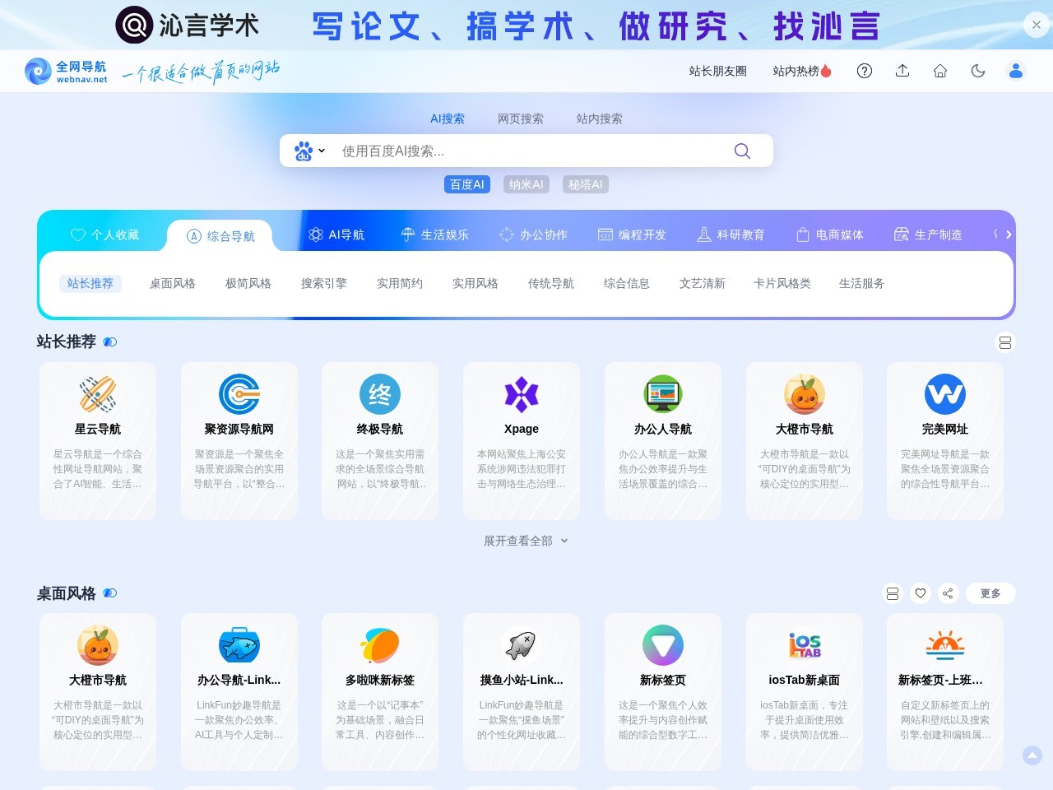The height and width of the screenshot is (790, 1053).
Task: Open the 终极导航 site icon
Action: (x=380, y=394)
